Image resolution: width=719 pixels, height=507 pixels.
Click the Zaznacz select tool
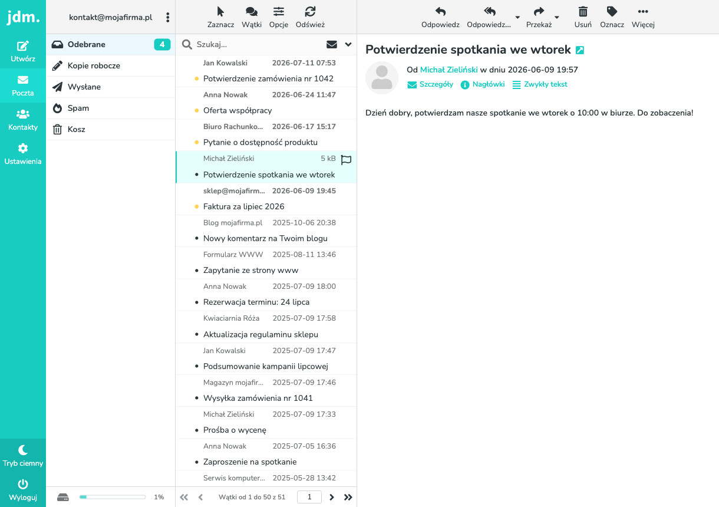[221, 17]
